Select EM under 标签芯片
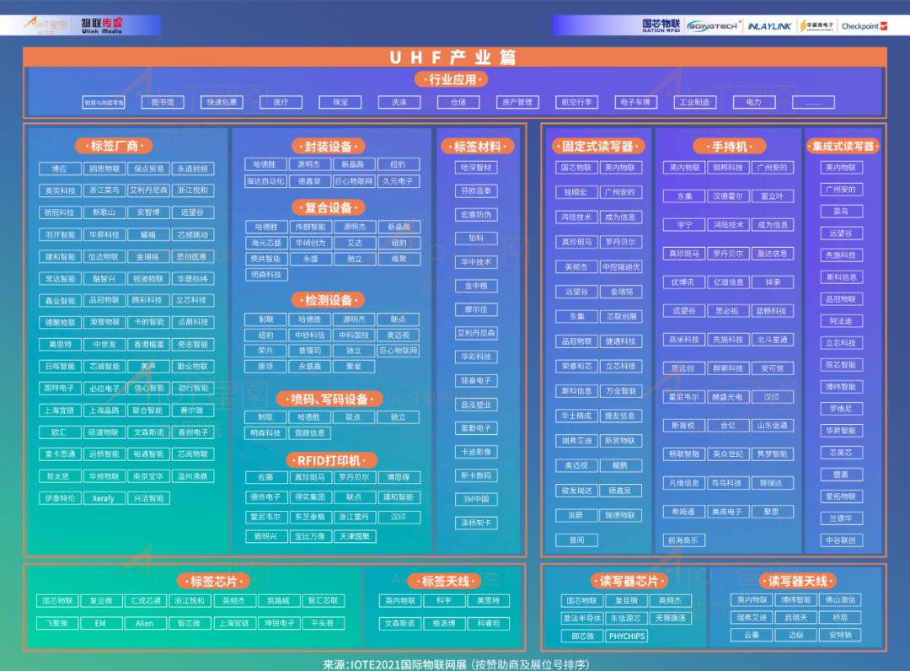Image resolution: width=910 pixels, height=671 pixels. click(99, 623)
